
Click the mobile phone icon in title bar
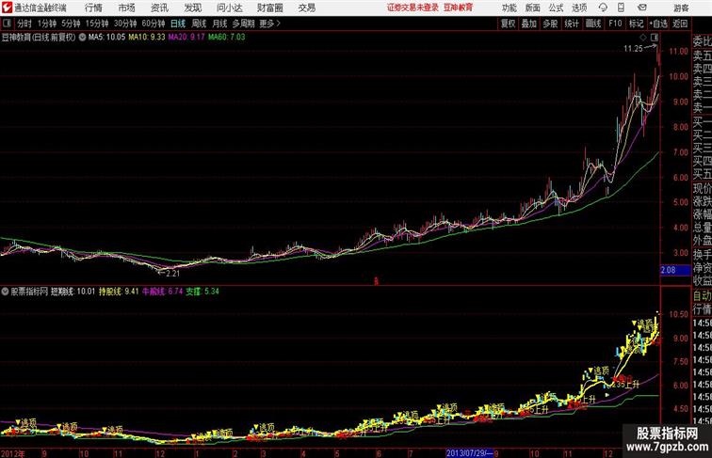point(621,8)
